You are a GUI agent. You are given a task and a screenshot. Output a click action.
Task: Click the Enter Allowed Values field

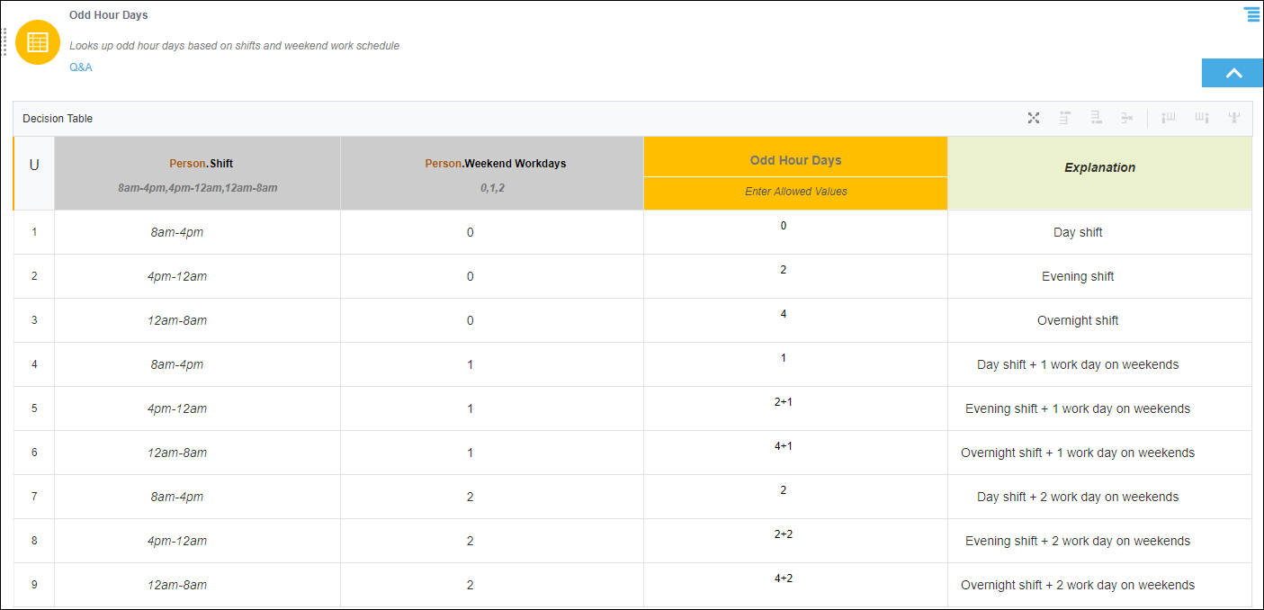795,193
